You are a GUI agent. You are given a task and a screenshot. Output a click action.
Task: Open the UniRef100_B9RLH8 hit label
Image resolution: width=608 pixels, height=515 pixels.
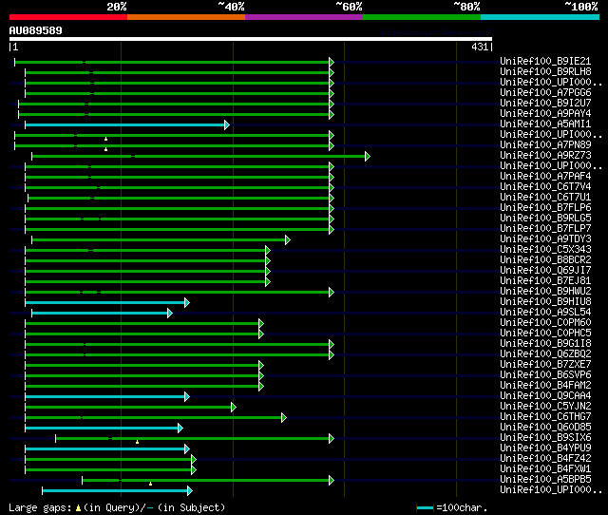(x=545, y=72)
